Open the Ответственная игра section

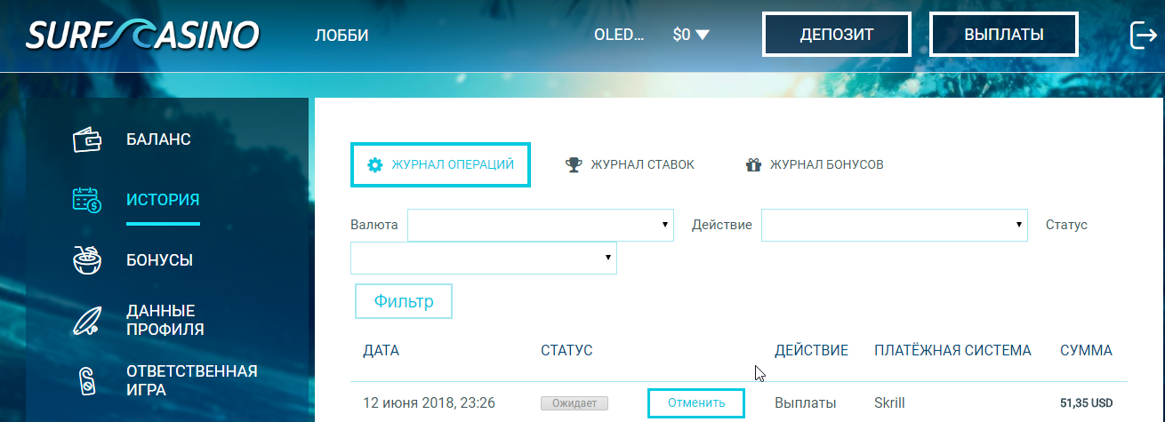click(x=192, y=380)
